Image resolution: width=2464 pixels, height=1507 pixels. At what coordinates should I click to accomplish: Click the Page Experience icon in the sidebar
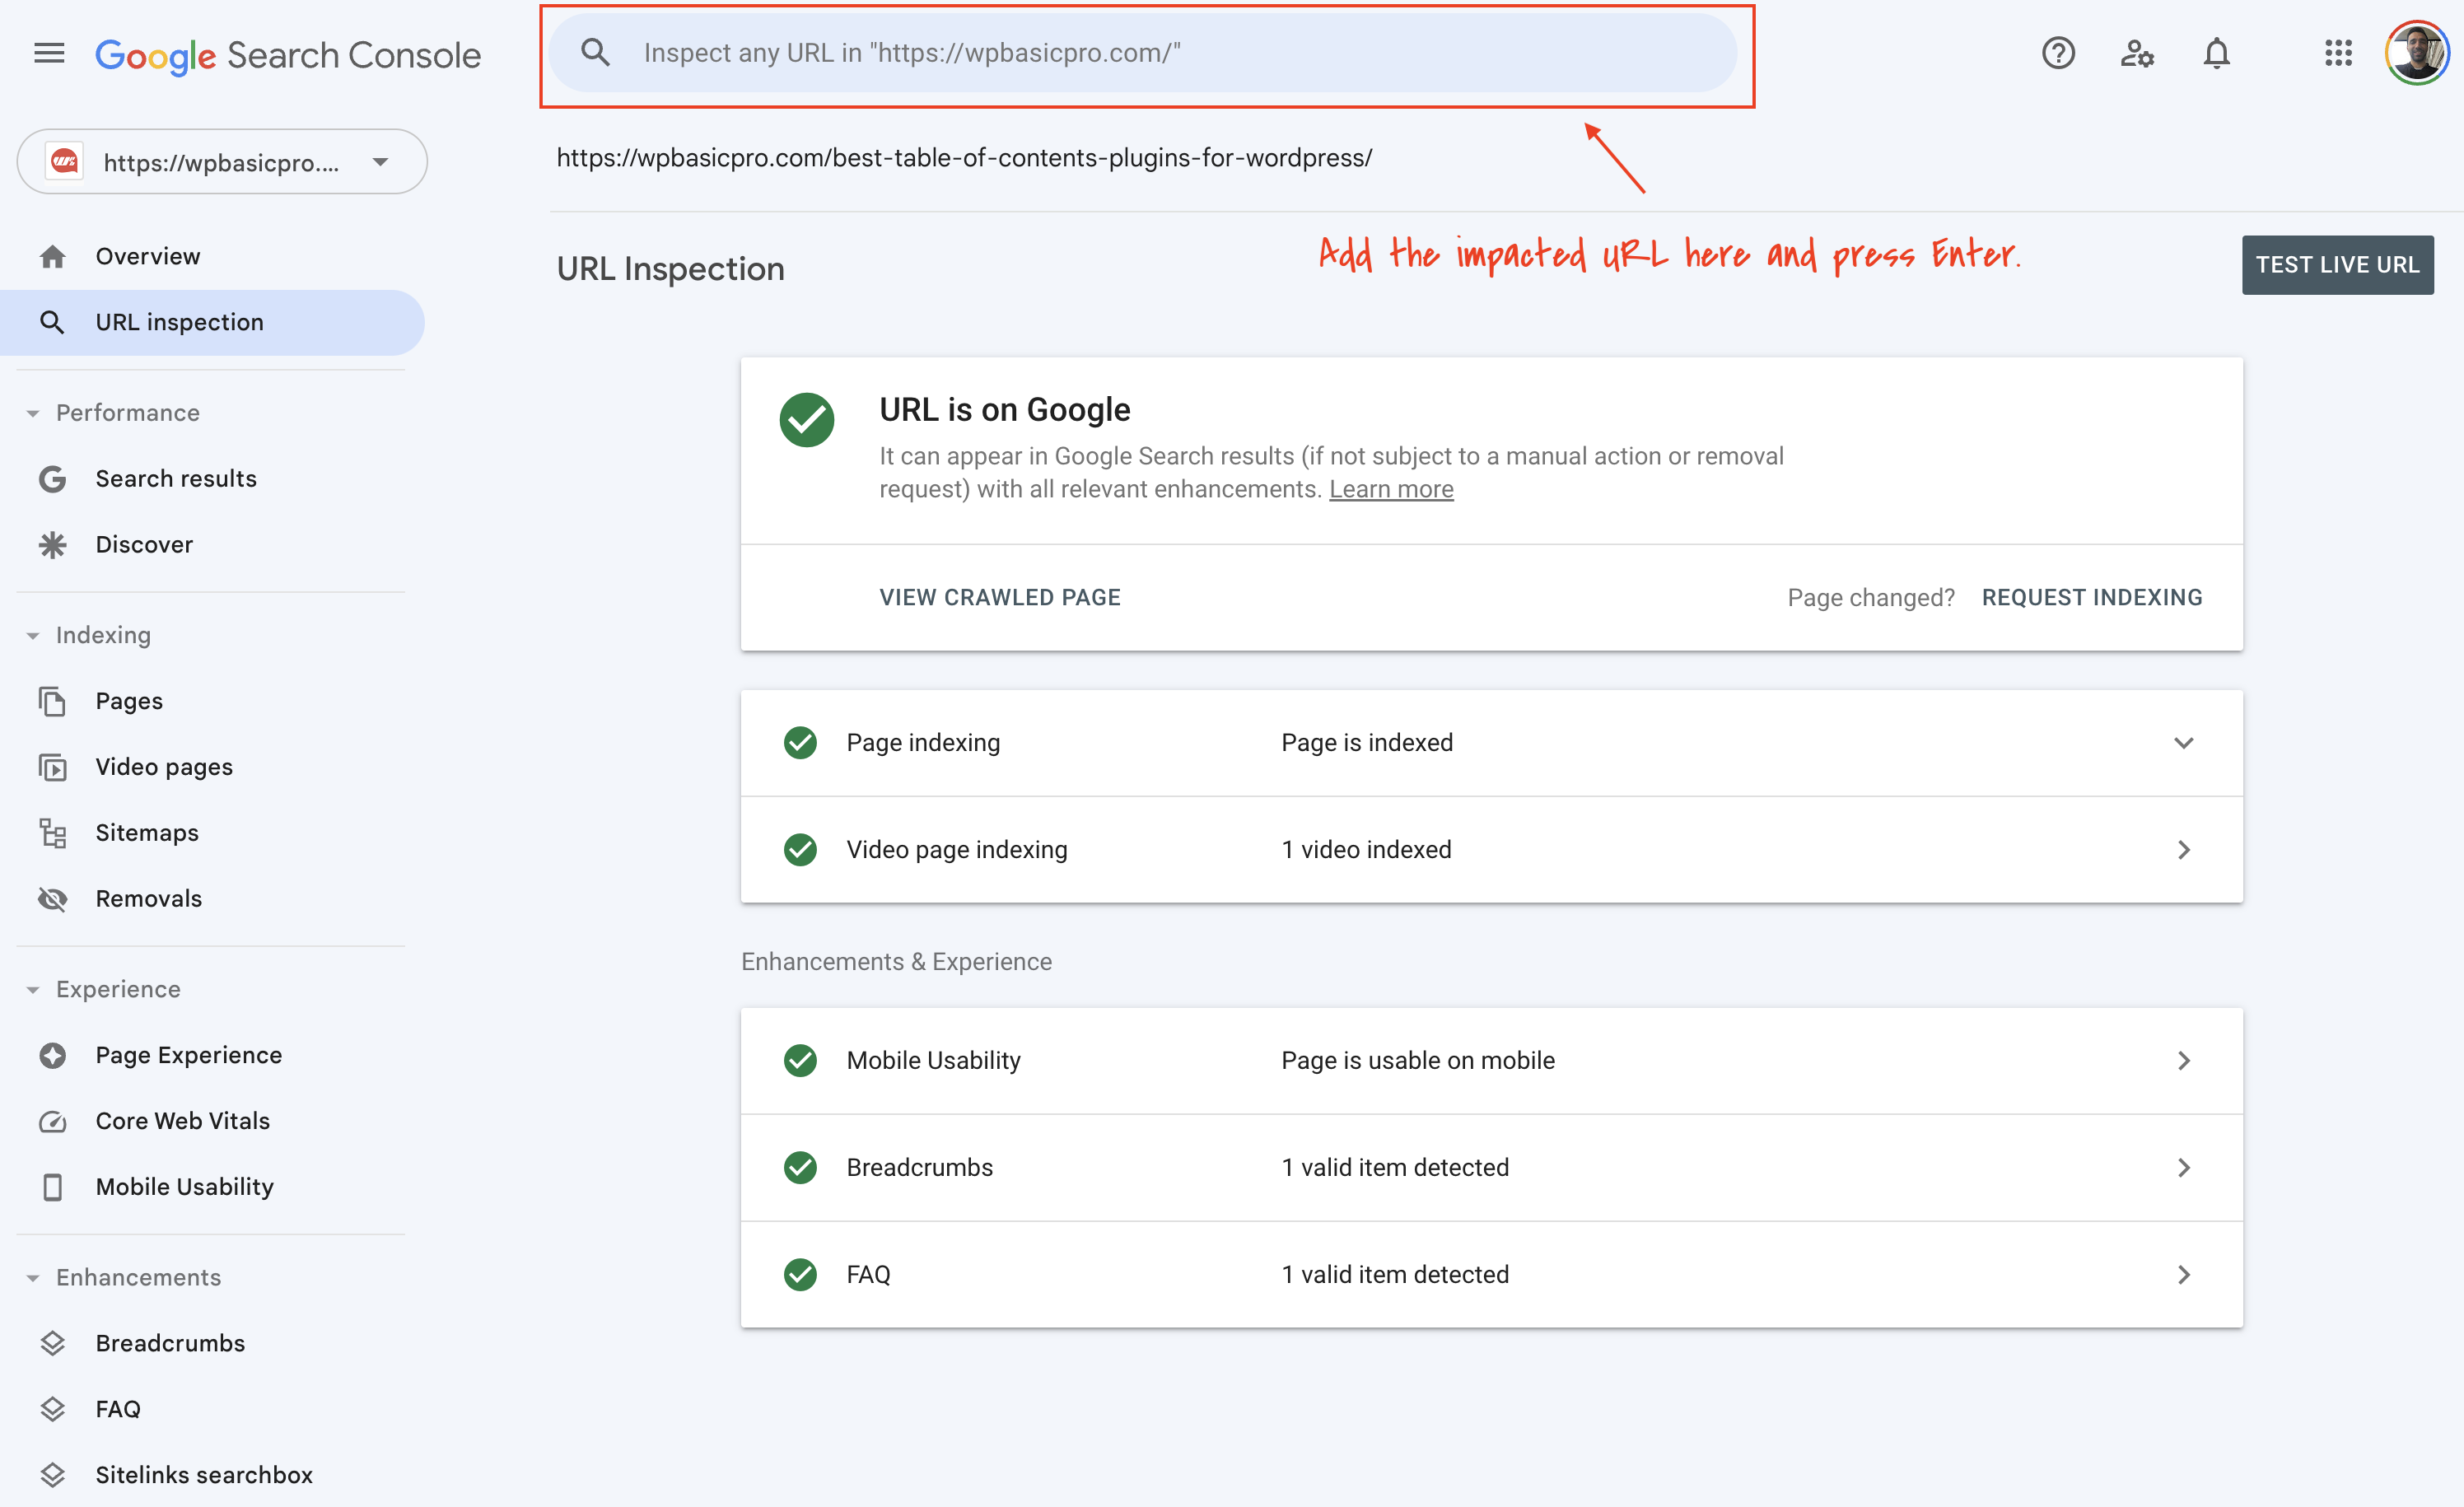pyautogui.click(x=52, y=1055)
